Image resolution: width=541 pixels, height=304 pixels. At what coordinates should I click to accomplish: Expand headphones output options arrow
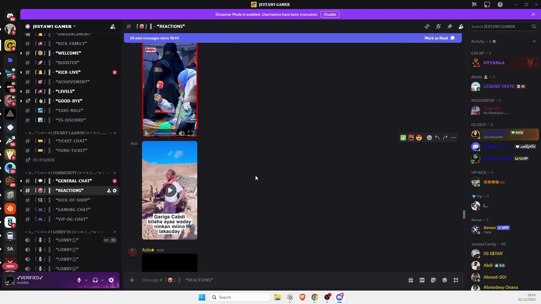[x=102, y=280]
